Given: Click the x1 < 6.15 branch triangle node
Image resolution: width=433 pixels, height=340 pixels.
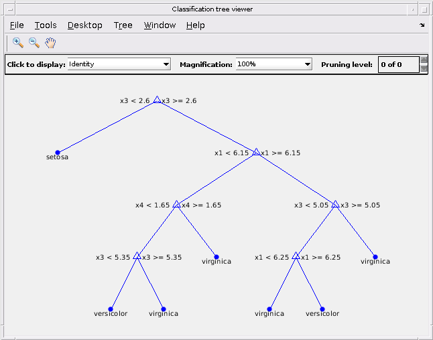Looking at the screenshot, I should pyautogui.click(x=256, y=152).
